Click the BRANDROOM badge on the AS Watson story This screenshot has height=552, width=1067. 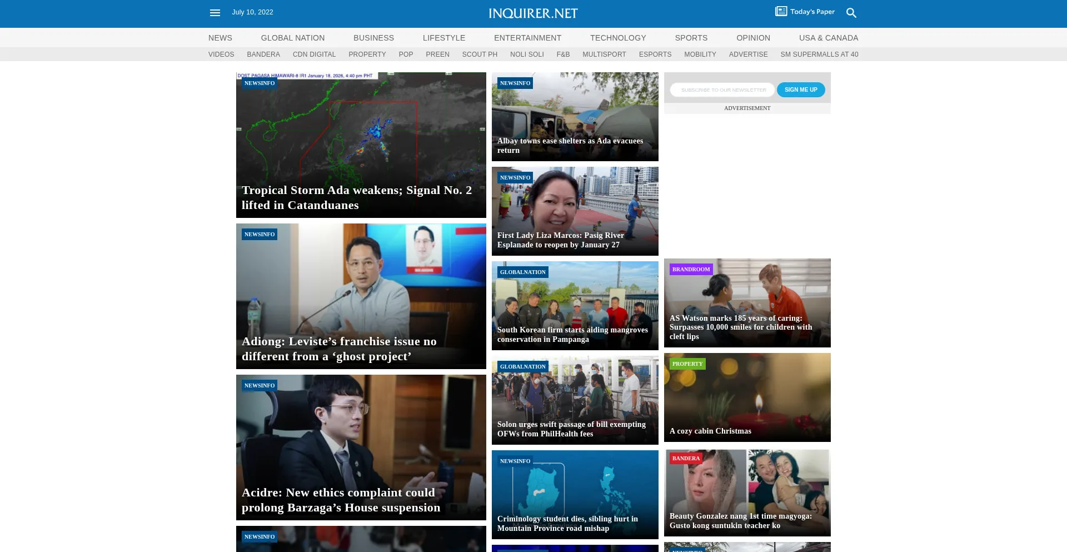point(691,269)
